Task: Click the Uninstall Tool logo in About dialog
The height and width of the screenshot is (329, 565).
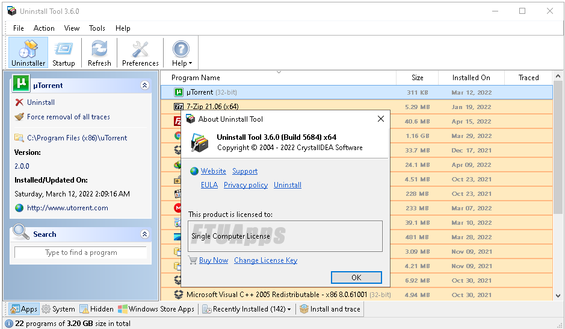Action: coord(200,142)
